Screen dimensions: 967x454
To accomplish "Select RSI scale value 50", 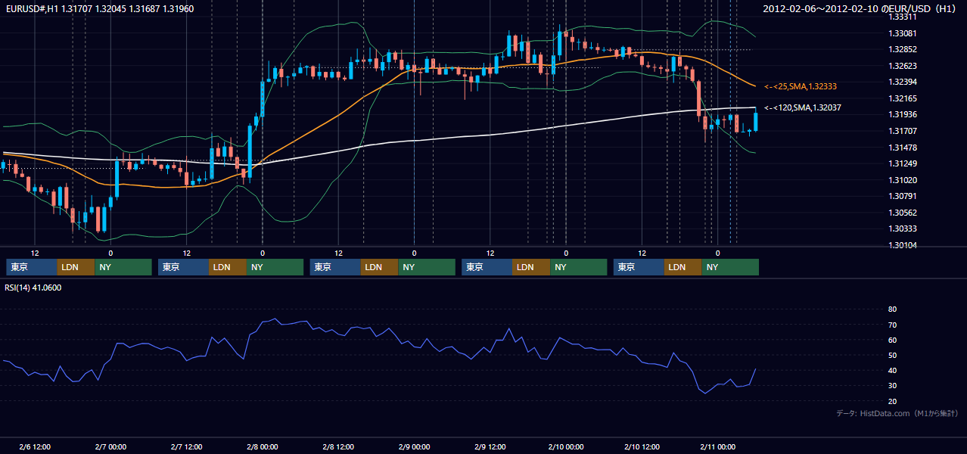I will pos(892,355).
